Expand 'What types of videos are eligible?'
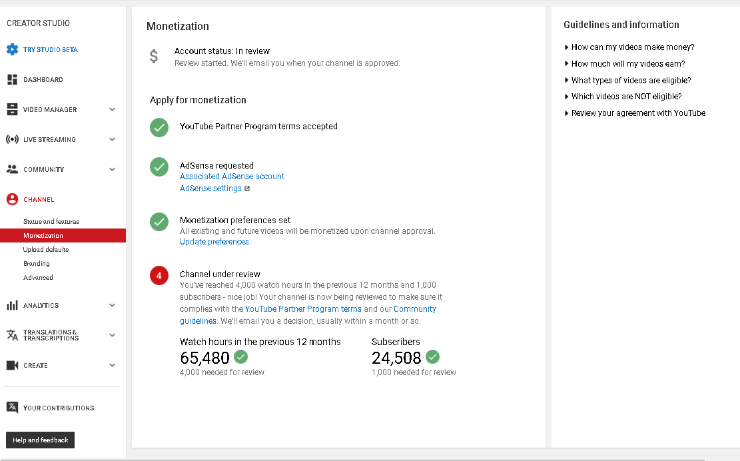Viewport: 740px width, 461px height. [627, 80]
